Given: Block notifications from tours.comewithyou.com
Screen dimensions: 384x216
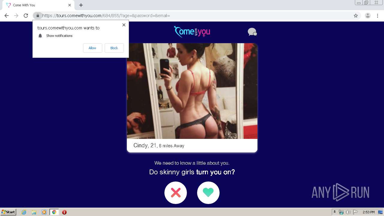Looking at the screenshot, I should pyautogui.click(x=114, y=48).
